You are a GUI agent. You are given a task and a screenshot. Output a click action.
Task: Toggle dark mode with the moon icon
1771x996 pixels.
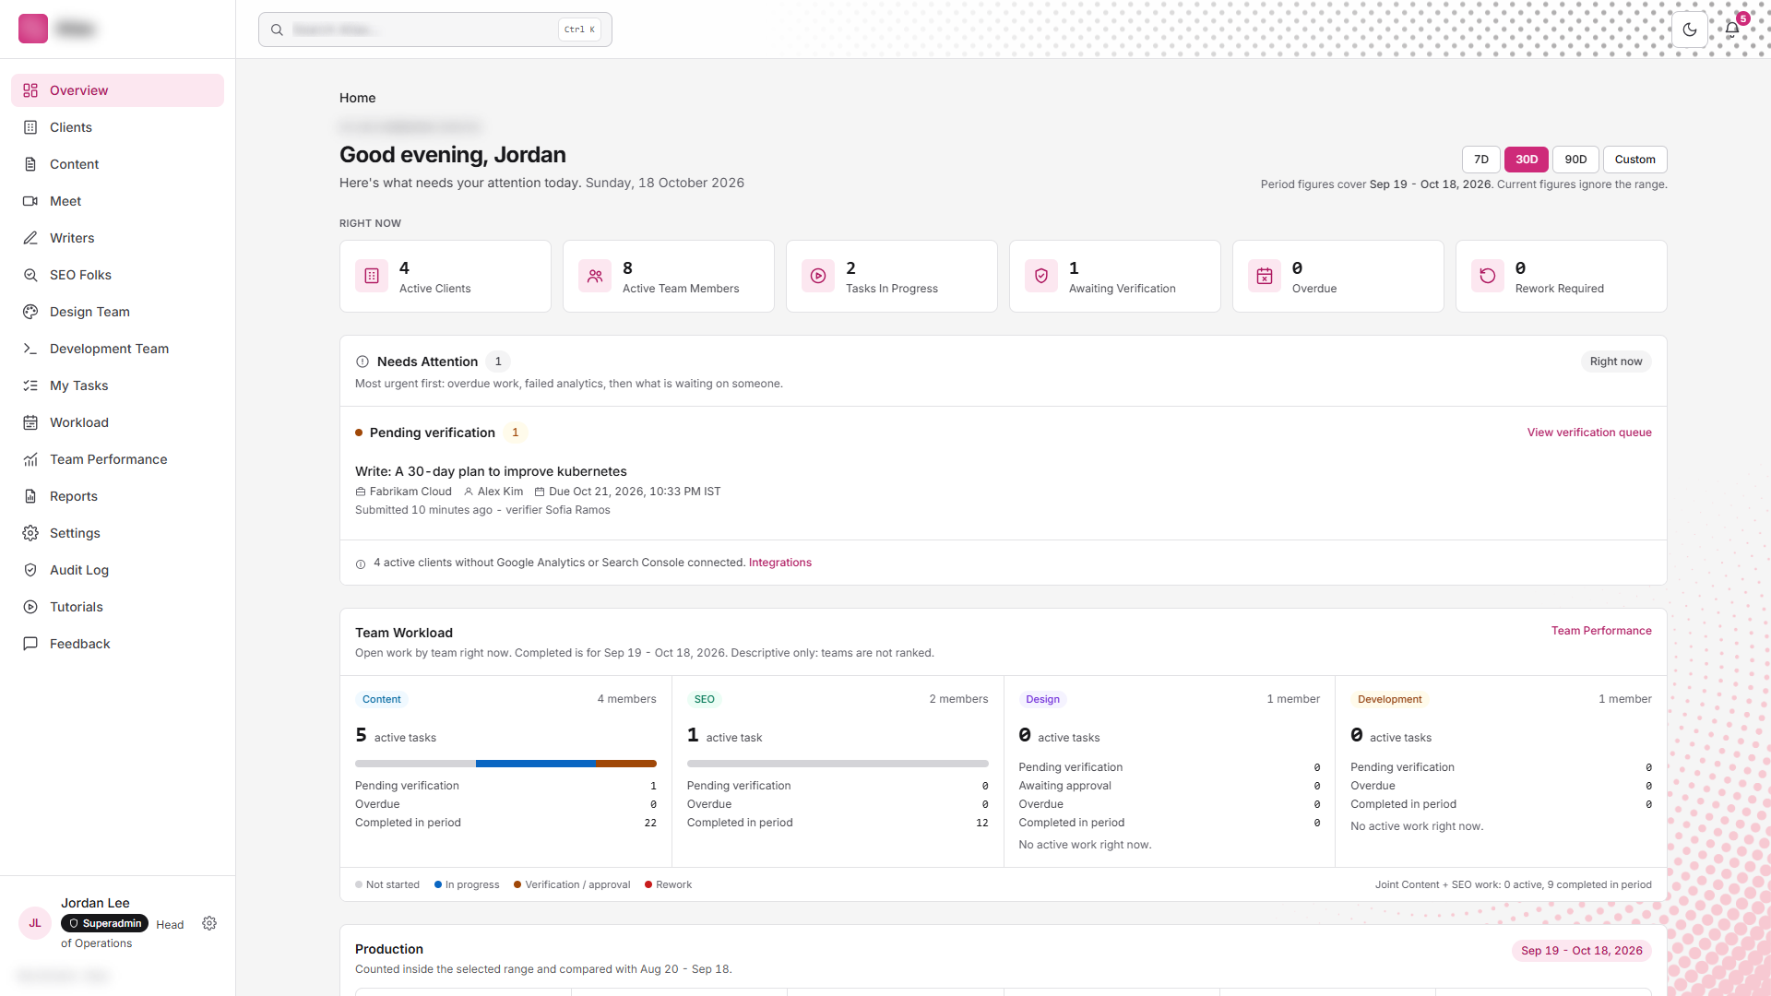click(x=1690, y=30)
